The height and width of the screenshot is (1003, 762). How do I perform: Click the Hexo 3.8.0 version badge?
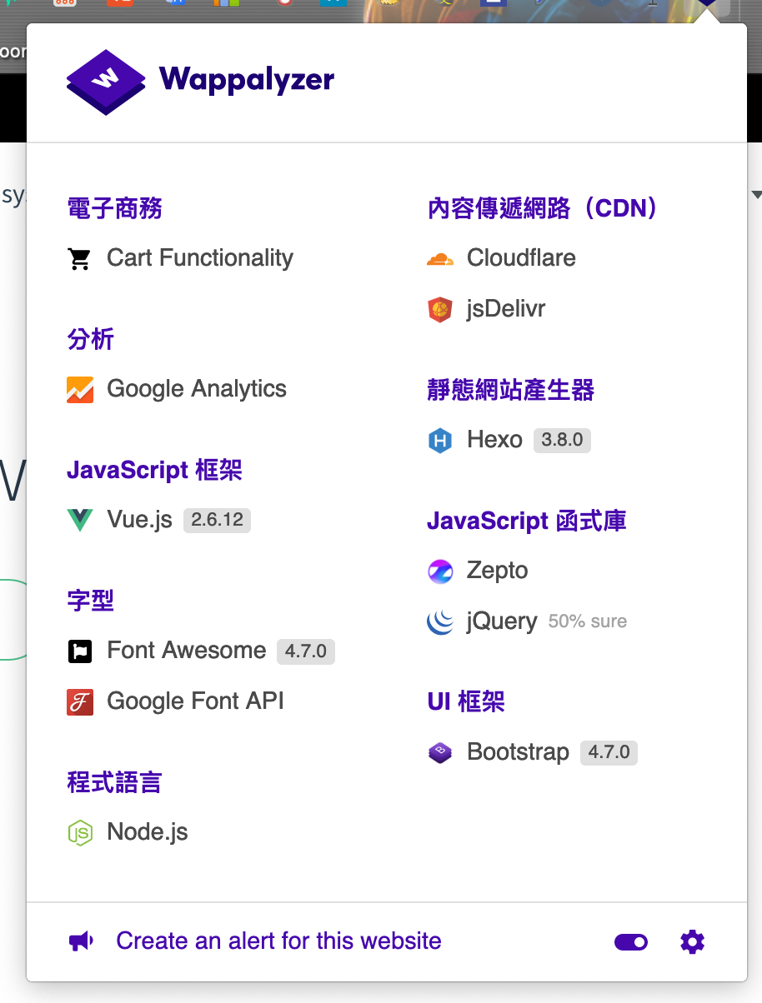pos(562,440)
